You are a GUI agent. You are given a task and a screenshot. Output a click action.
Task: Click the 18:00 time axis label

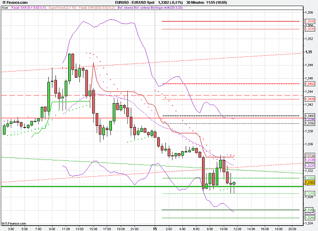tap(279, 229)
